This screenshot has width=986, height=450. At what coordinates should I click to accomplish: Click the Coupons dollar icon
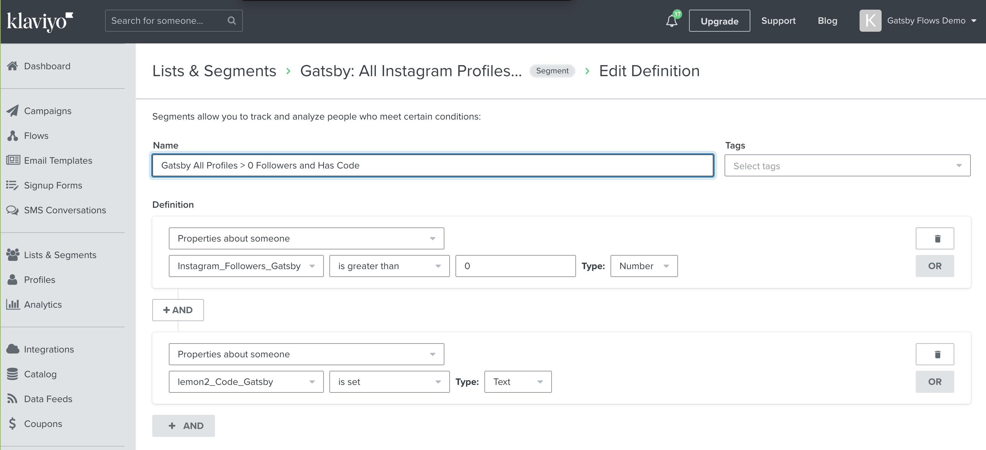(12, 423)
